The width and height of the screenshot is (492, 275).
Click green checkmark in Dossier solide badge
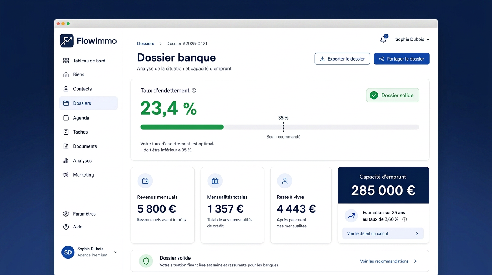point(374,95)
